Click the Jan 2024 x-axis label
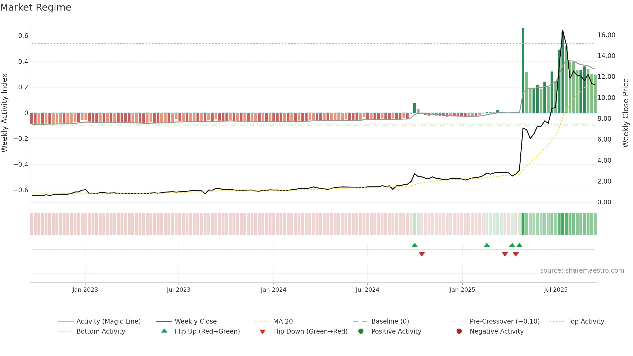Image resolution: width=633 pixels, height=356 pixels. [x=274, y=290]
